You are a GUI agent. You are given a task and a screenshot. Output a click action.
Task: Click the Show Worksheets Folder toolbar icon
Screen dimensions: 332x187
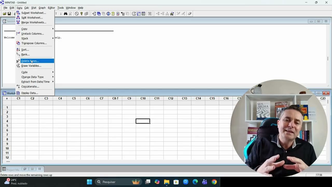(99, 14)
